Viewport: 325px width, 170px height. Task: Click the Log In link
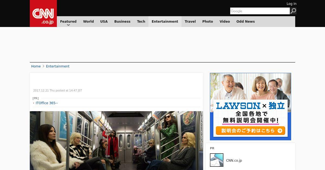click(x=291, y=4)
